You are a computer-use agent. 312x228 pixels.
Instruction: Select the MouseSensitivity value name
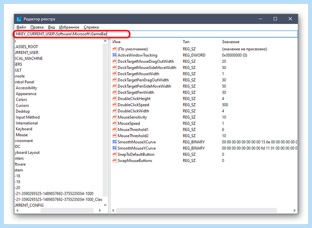coord(132,117)
